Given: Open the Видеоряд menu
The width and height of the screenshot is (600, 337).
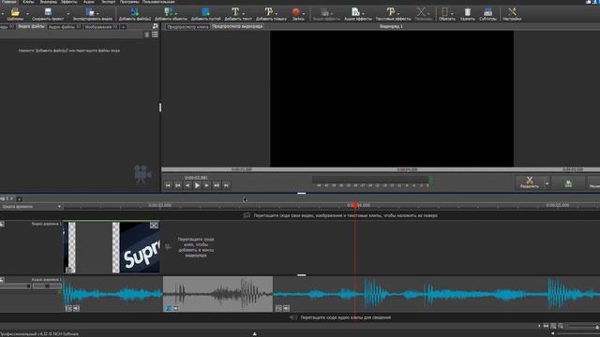Looking at the screenshot, I should pyautogui.click(x=48, y=2).
